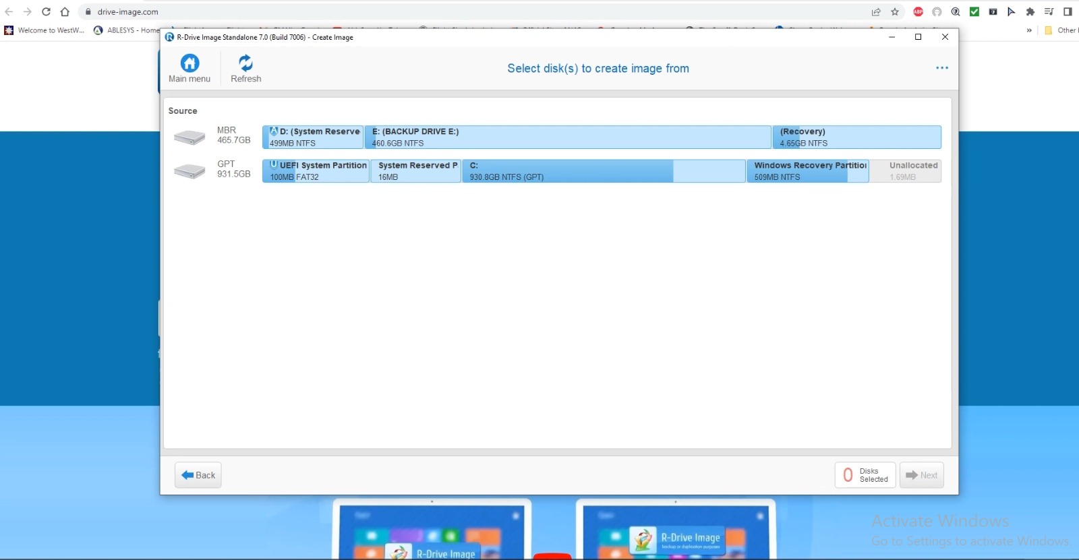The width and height of the screenshot is (1079, 560).
Task: Refresh the disk list
Action: click(x=245, y=69)
